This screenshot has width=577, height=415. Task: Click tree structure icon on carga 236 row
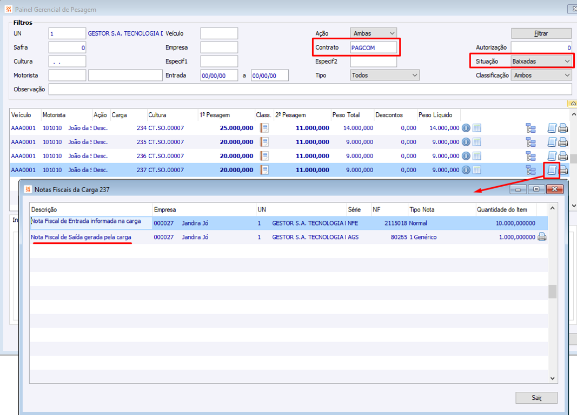click(530, 156)
